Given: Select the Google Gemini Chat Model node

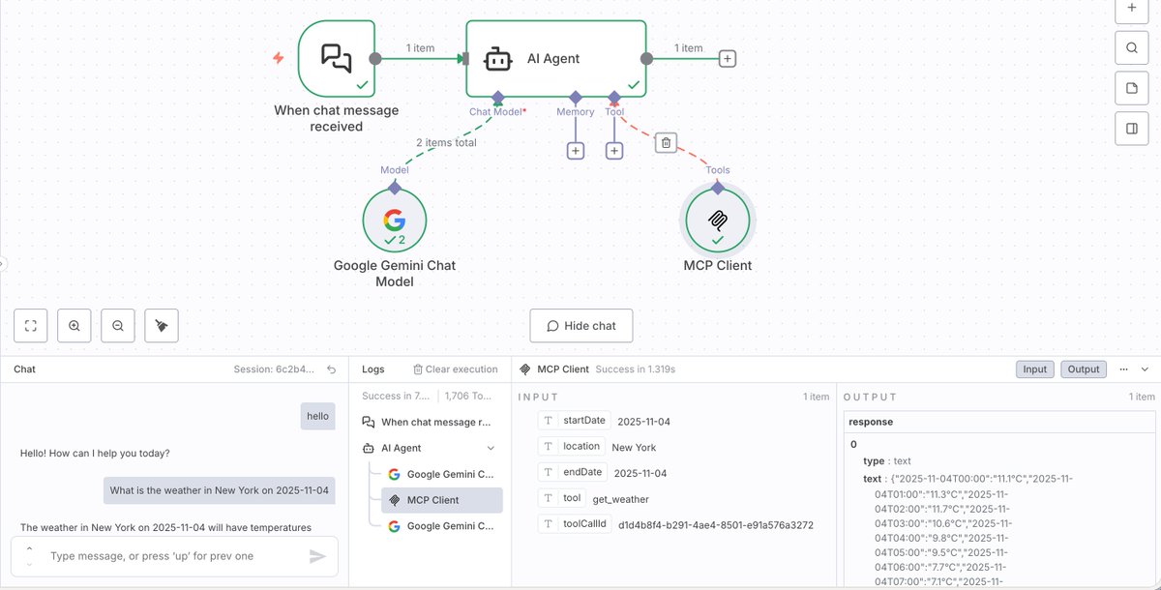Looking at the screenshot, I should pyautogui.click(x=394, y=220).
